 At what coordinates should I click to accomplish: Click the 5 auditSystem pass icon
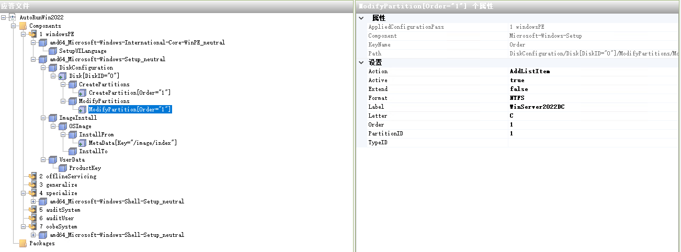pyautogui.click(x=32, y=210)
